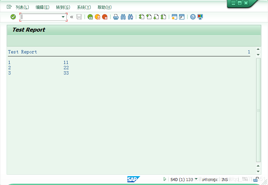Screen dimensions: 268x185
Task: Click the lower scroll-up arrow near bottom
Action: click(x=258, y=166)
